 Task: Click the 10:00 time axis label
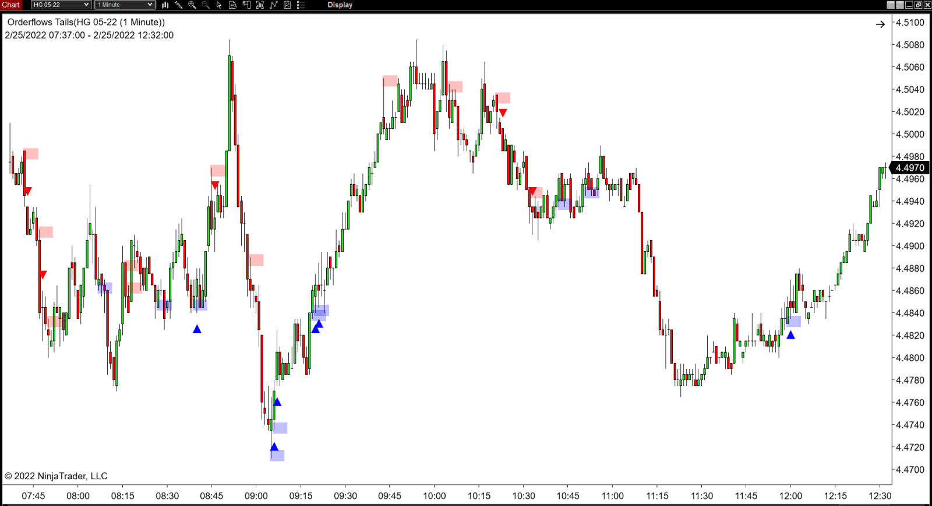[435, 496]
